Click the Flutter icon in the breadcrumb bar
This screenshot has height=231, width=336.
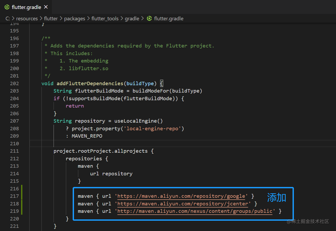tap(149, 18)
